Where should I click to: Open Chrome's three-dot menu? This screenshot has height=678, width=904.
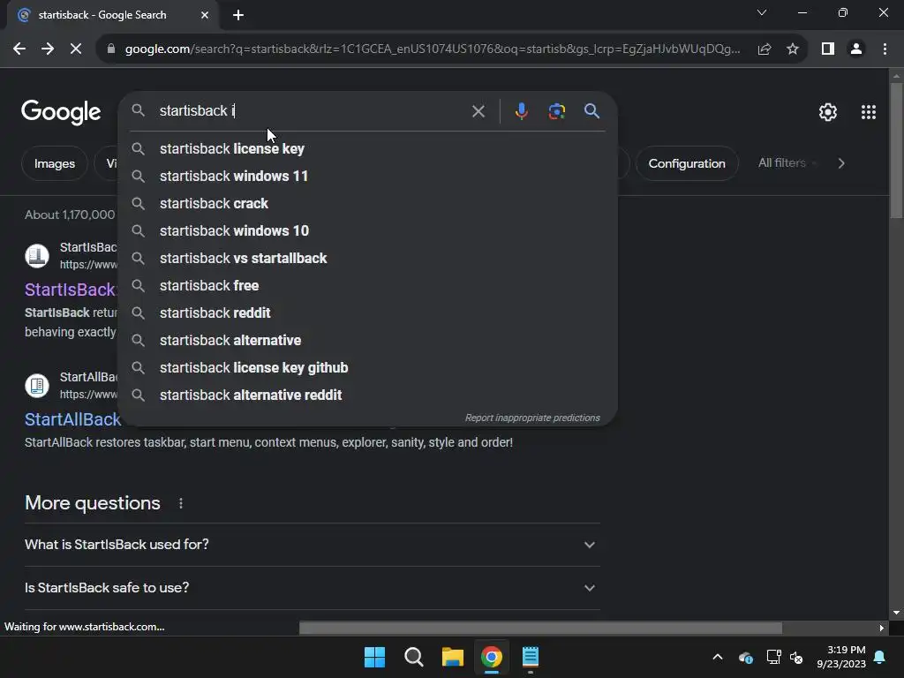click(x=885, y=49)
